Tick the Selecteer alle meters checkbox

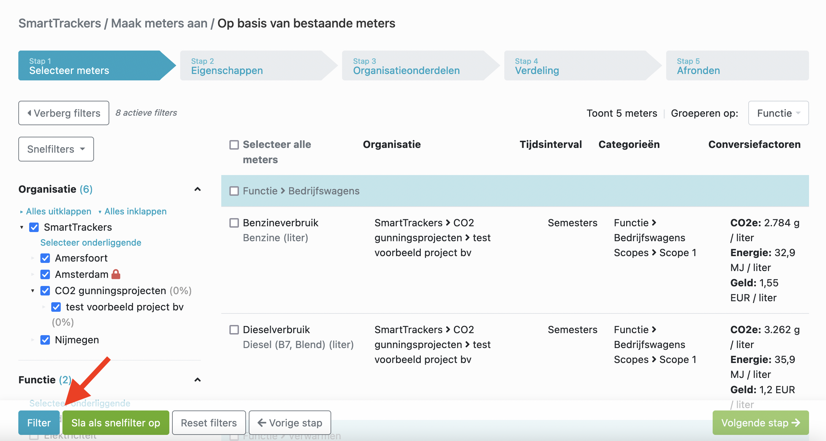(234, 145)
